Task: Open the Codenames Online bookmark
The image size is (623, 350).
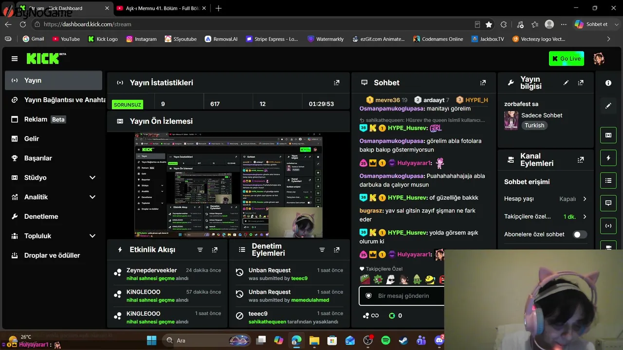Action: coord(438,39)
